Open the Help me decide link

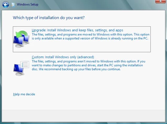point(24,94)
